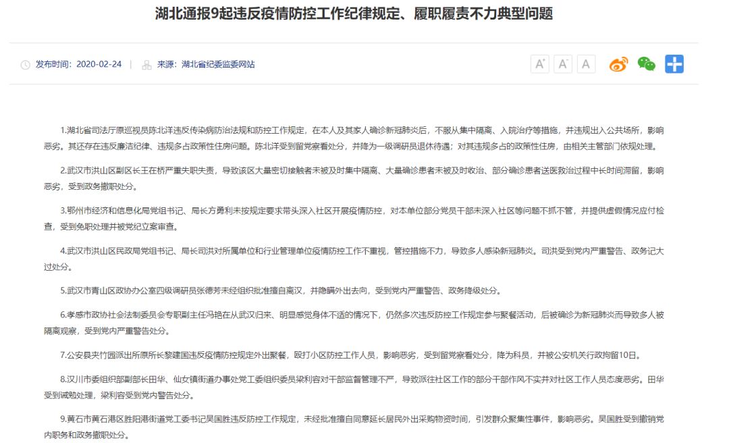
Task: Click item 5 about 青山区政协张德芳
Action: click(x=281, y=291)
